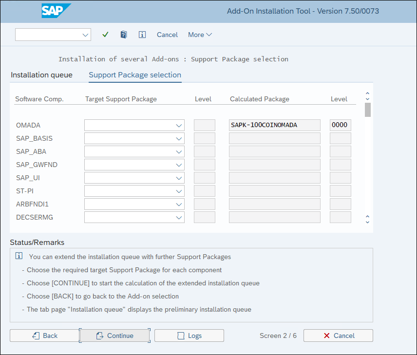
Task: Open SAP_GWFND target support package dropdown
Action: point(179,165)
